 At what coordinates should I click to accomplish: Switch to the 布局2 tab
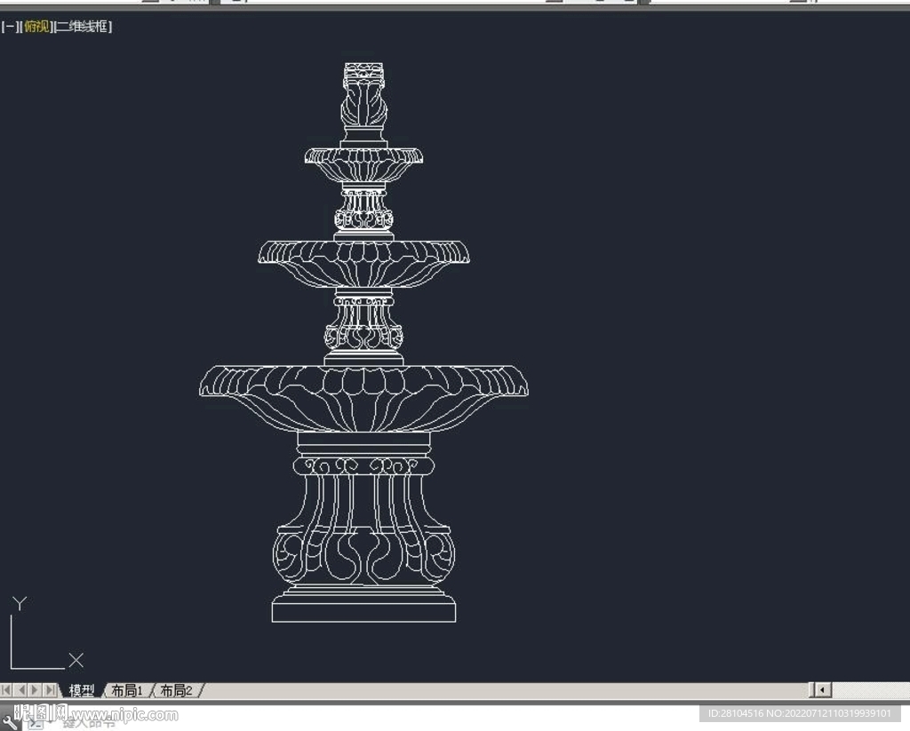click(x=176, y=690)
